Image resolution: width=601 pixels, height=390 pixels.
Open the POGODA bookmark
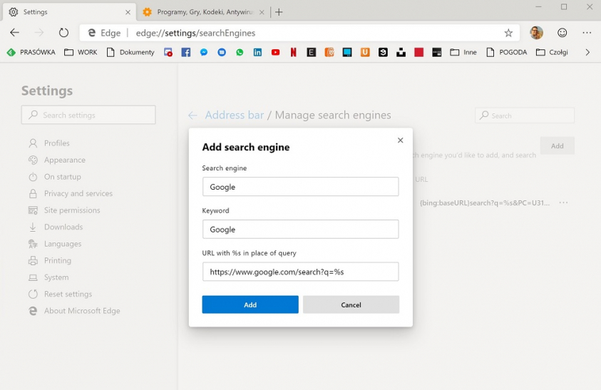pyautogui.click(x=506, y=53)
